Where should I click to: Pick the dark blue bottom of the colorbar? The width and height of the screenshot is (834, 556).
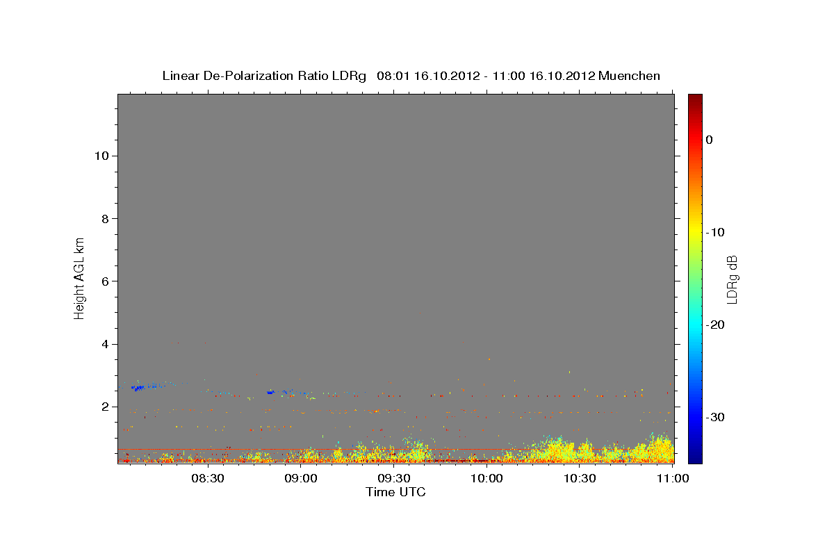(695, 459)
